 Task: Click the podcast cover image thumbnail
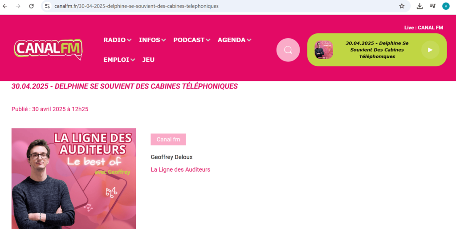click(x=73, y=178)
